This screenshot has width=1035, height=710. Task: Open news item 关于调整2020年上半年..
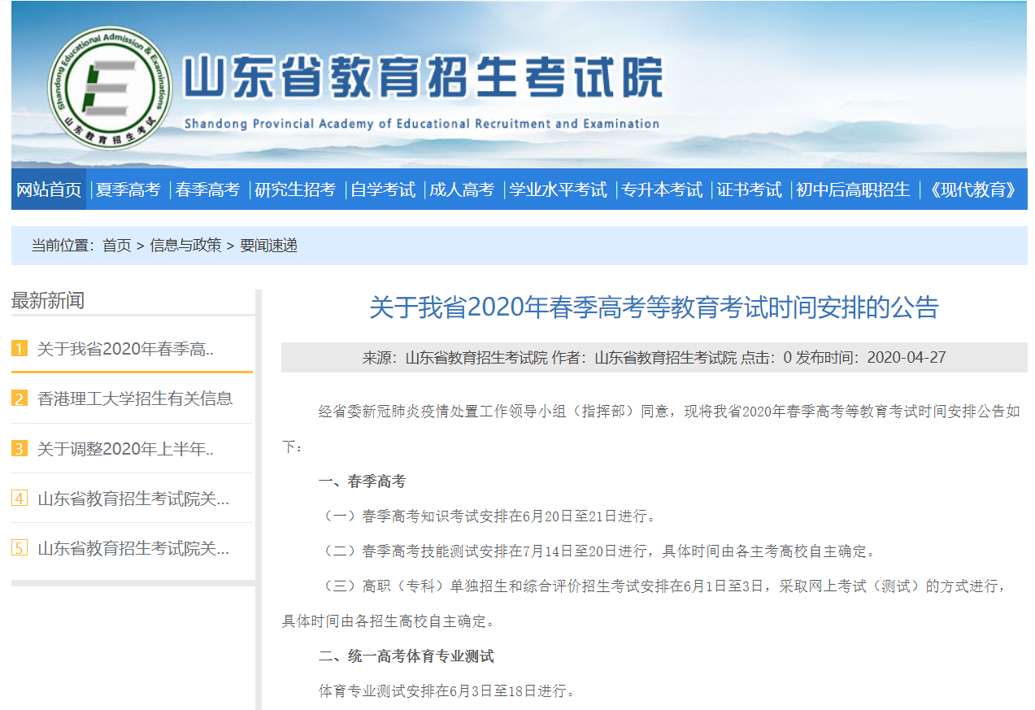pos(126,448)
